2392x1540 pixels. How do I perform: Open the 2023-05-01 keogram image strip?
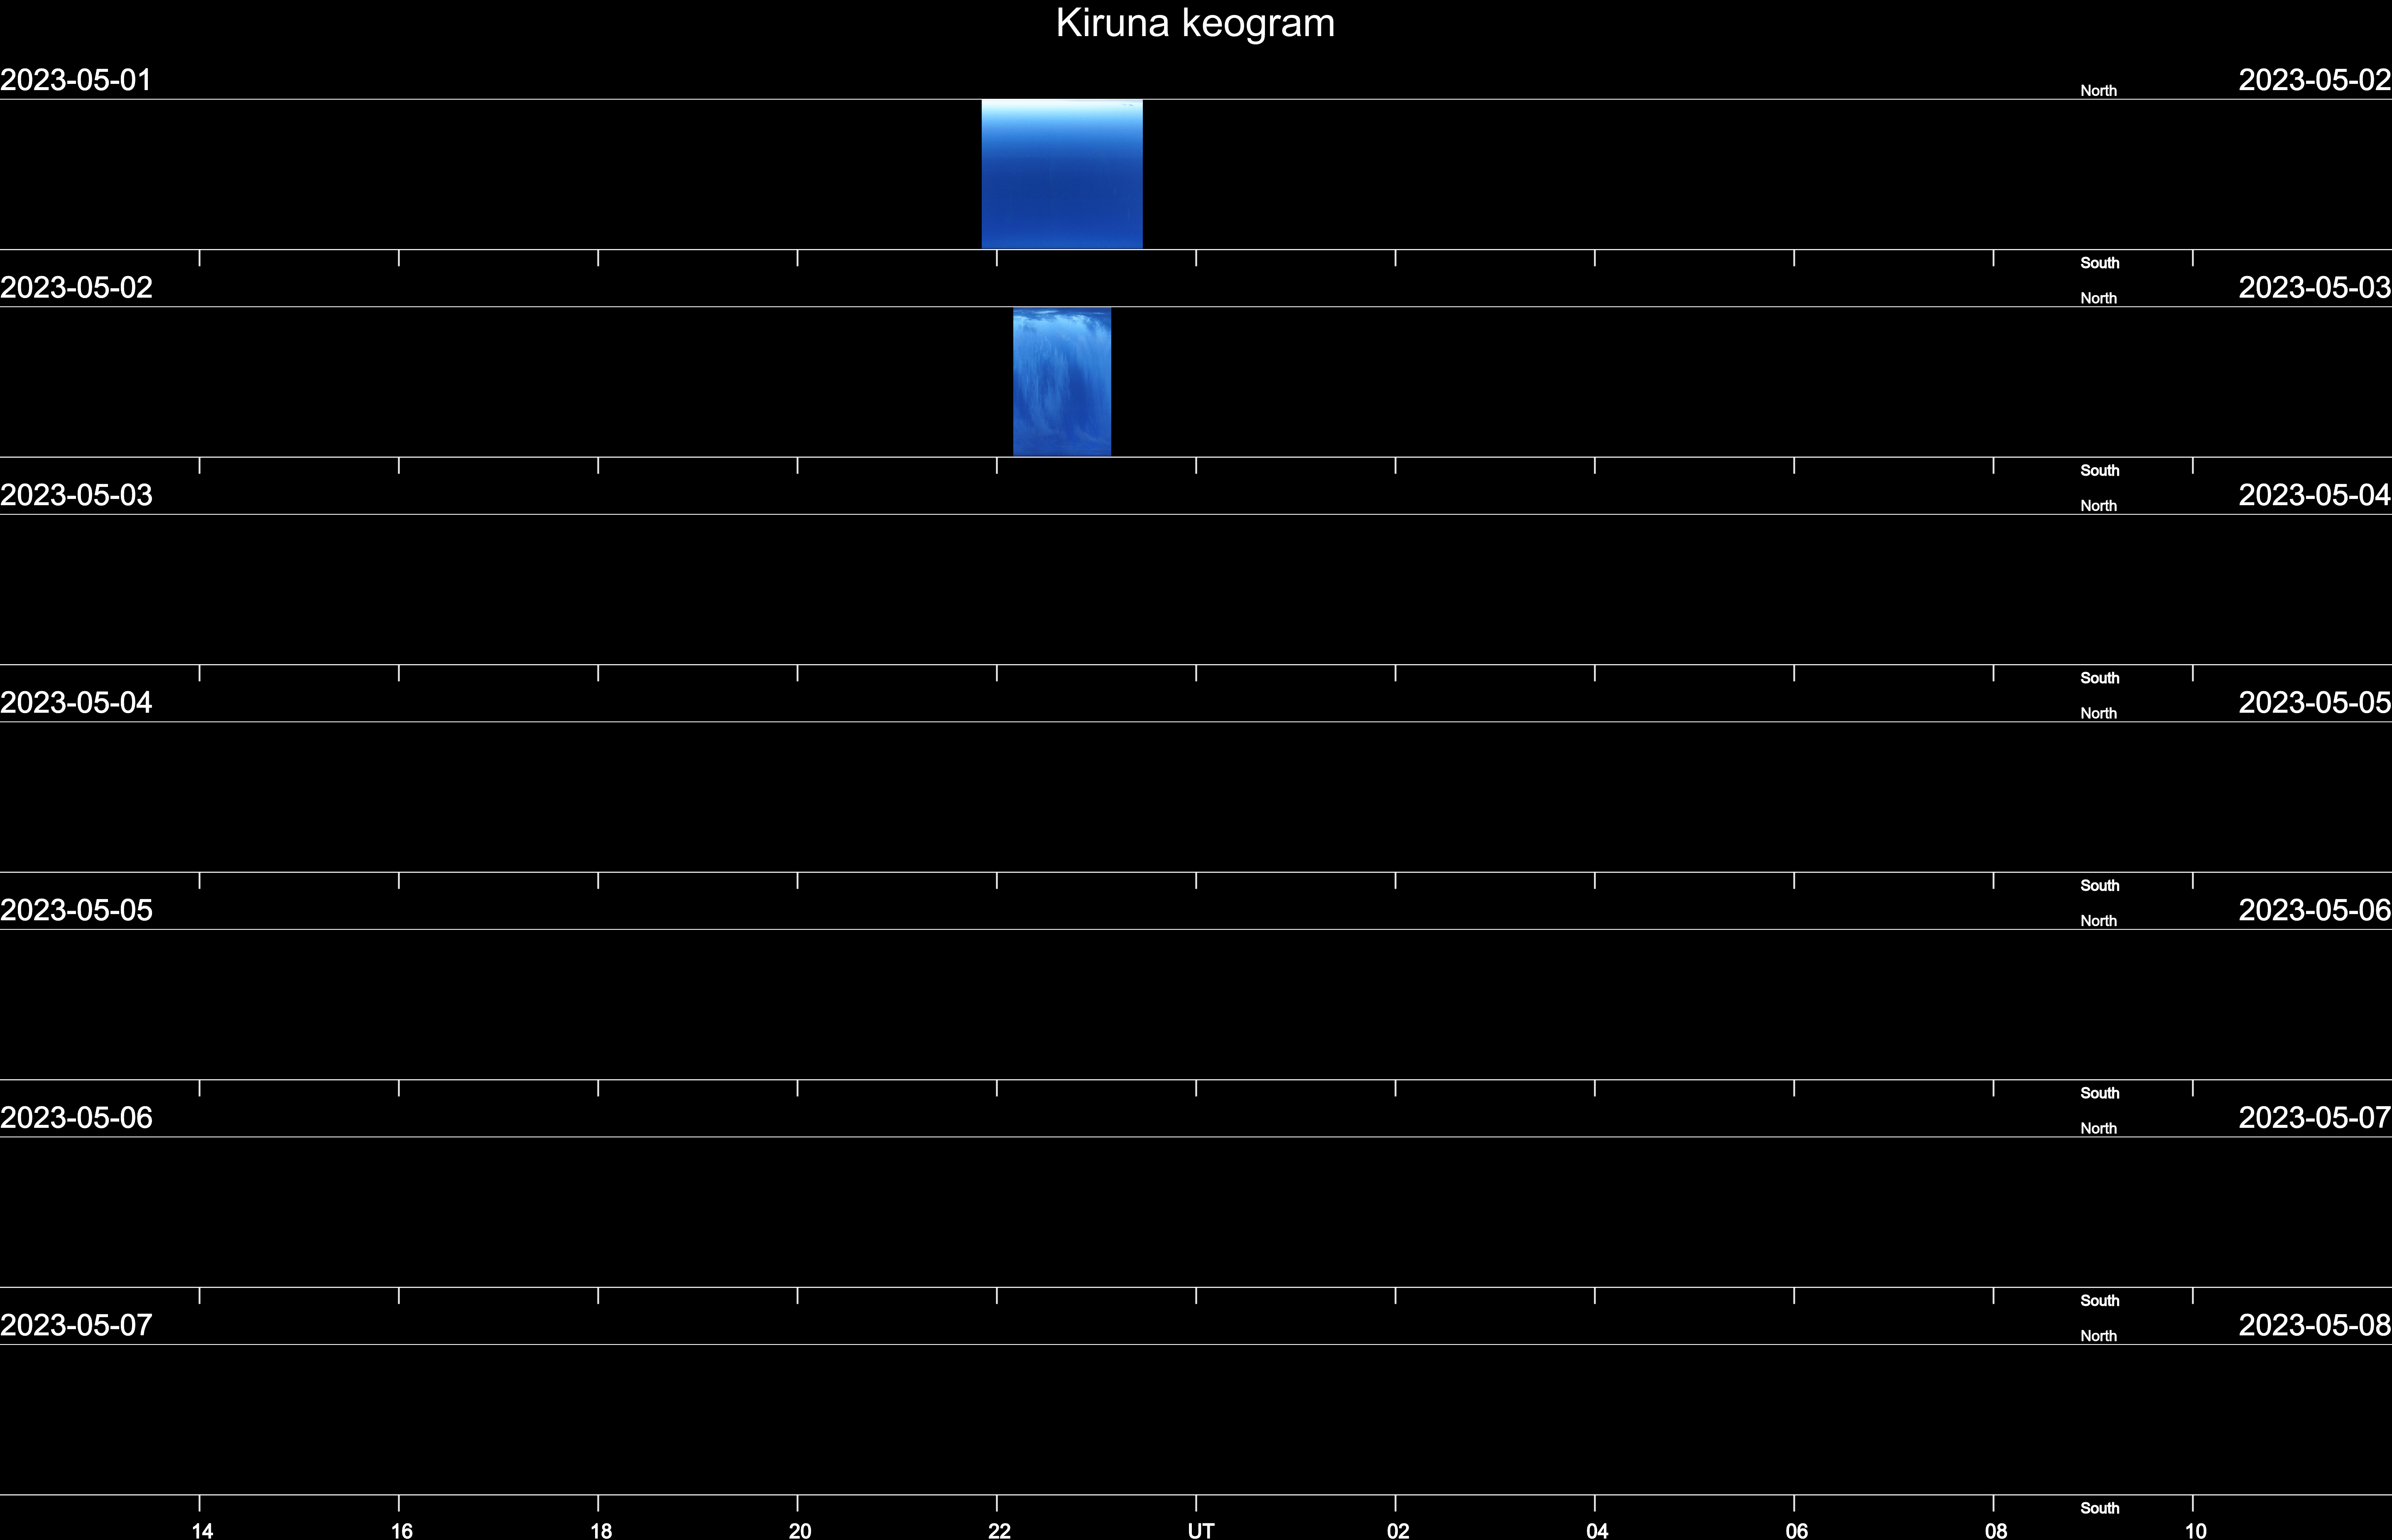click(1061, 174)
